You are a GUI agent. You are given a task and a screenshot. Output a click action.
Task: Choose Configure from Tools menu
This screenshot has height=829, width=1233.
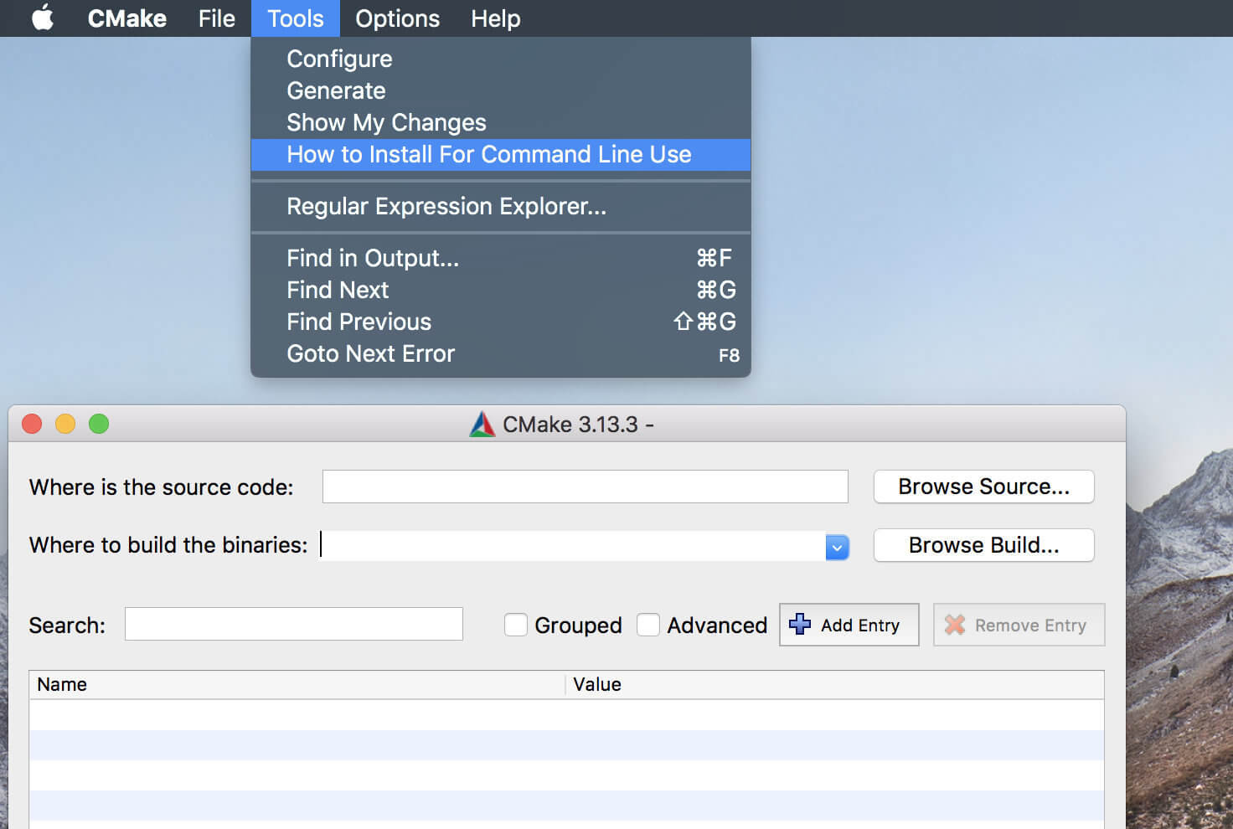501,59
